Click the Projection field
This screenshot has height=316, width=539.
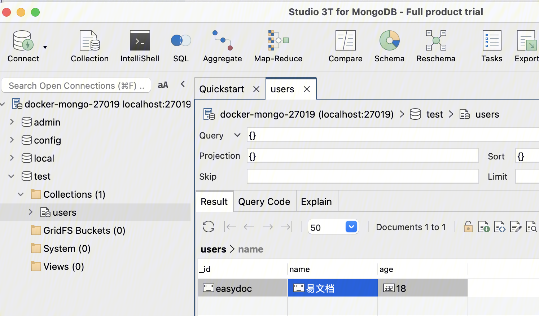pos(363,156)
